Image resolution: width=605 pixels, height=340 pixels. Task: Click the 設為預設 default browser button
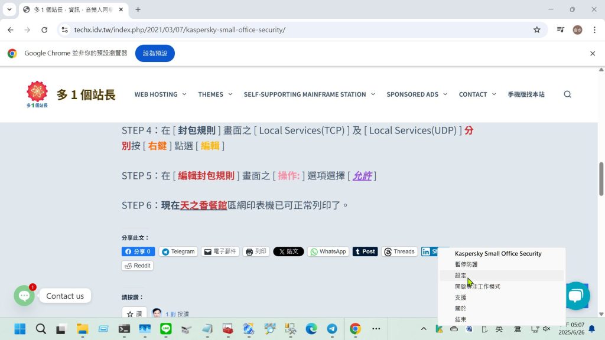pos(155,53)
